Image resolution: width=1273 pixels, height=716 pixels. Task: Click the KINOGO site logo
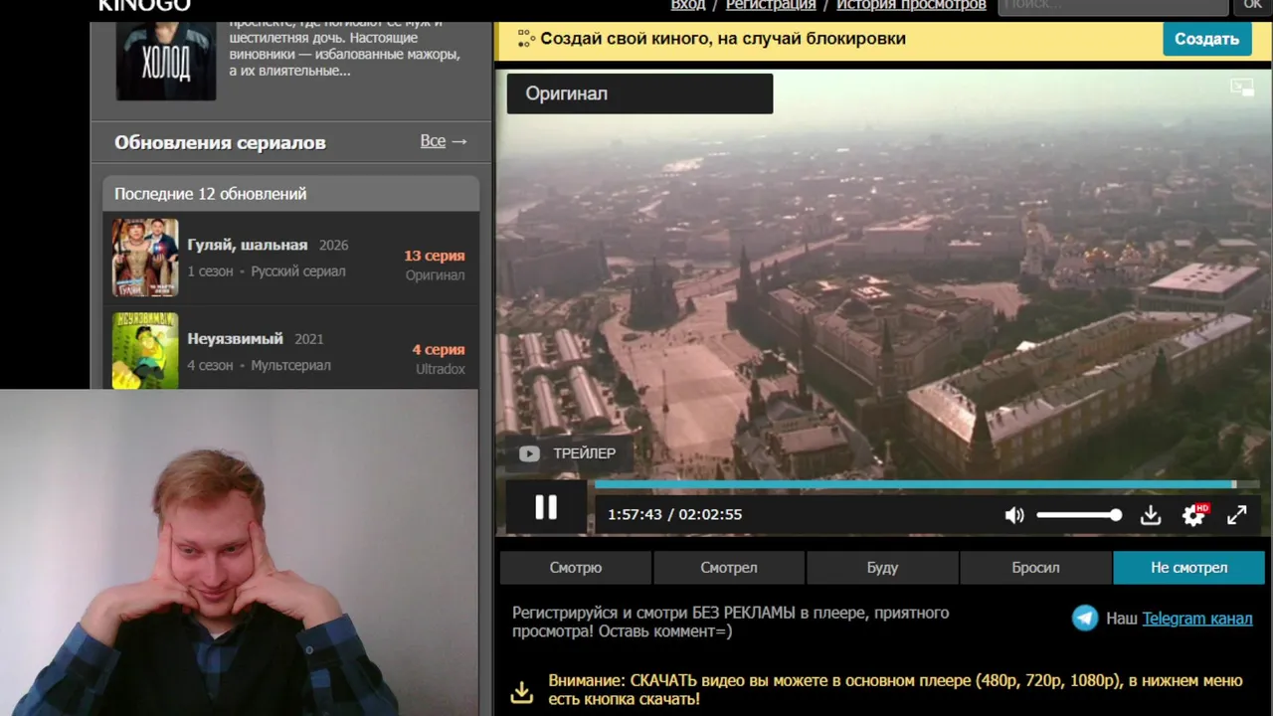click(x=144, y=6)
